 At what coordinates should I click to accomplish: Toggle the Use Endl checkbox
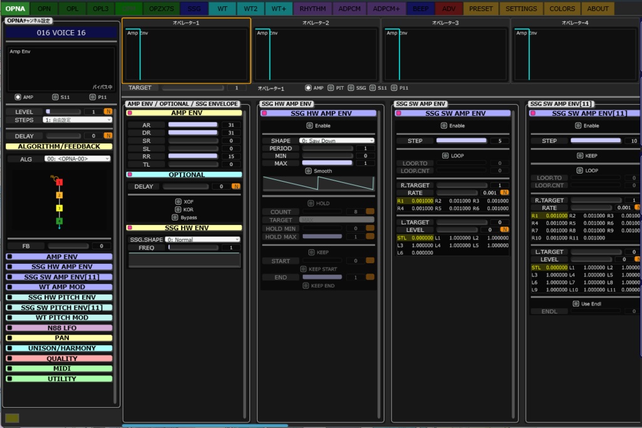576,303
